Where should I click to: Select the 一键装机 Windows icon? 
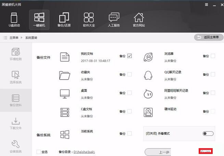39,20
